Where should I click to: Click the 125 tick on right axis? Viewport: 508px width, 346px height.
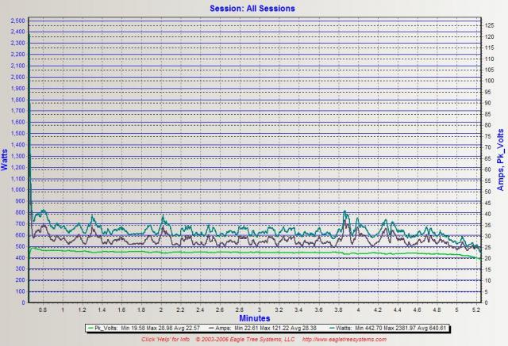[490, 25]
